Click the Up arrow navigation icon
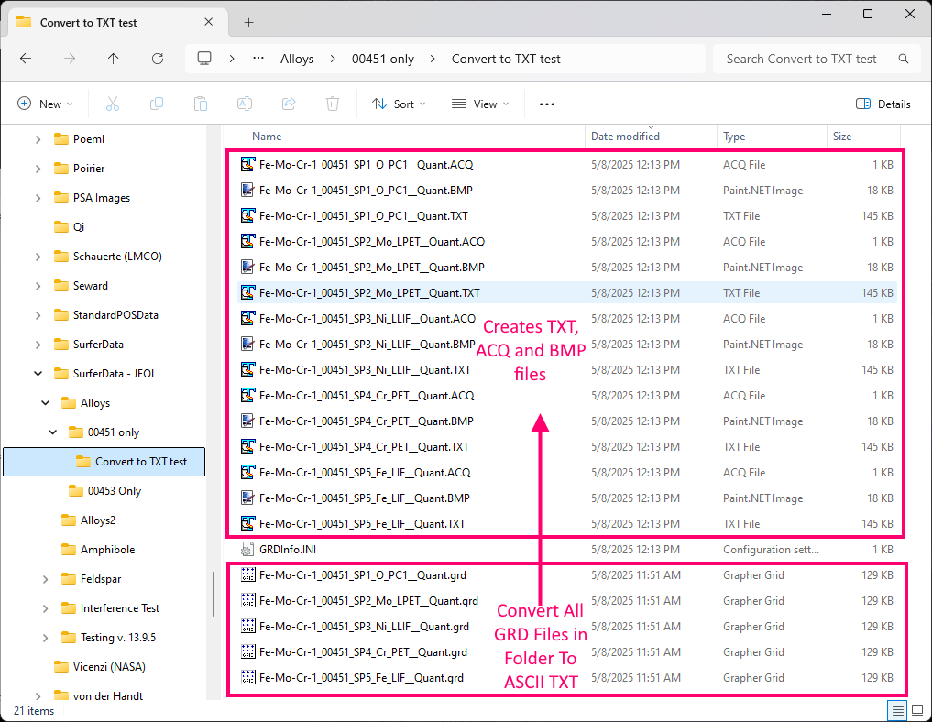This screenshot has width=932, height=722. click(114, 59)
